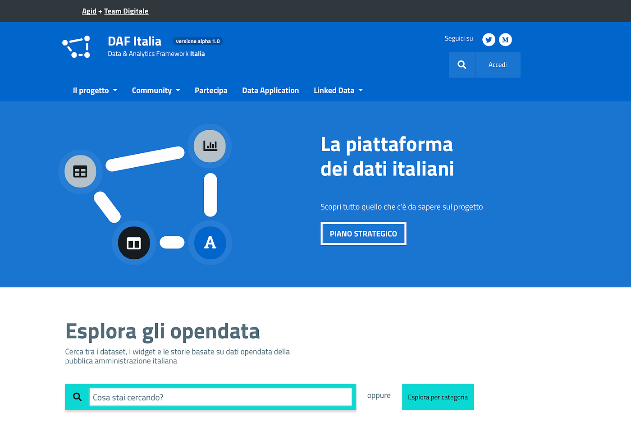Expand the Community dropdown menu

(156, 91)
